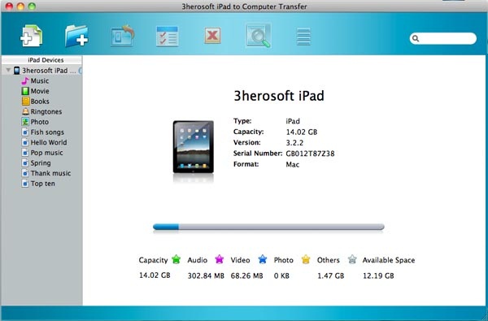Click the 68.26 MB video value

tap(246, 276)
